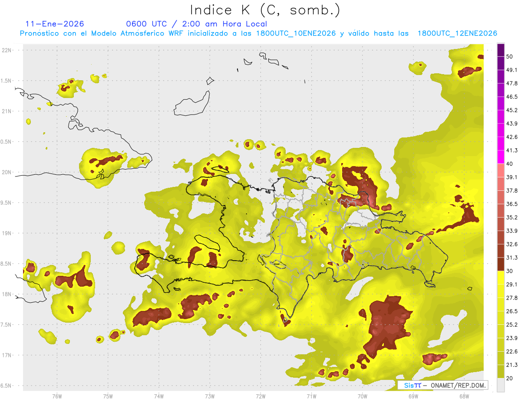Select the bright yellow swatch between 30 and 29.1
This screenshot has height=402, width=521.
click(x=501, y=278)
